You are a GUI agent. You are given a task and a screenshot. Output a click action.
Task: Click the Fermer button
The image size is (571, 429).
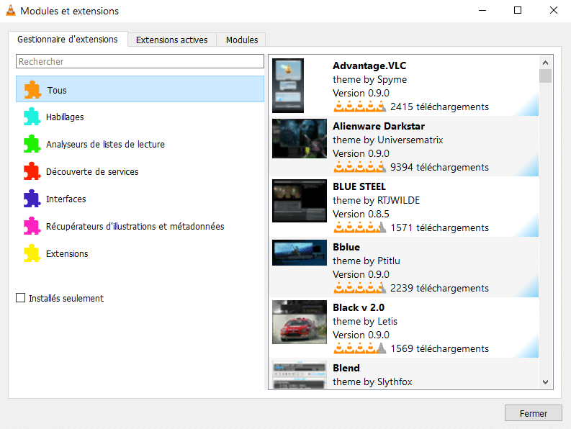(533, 413)
